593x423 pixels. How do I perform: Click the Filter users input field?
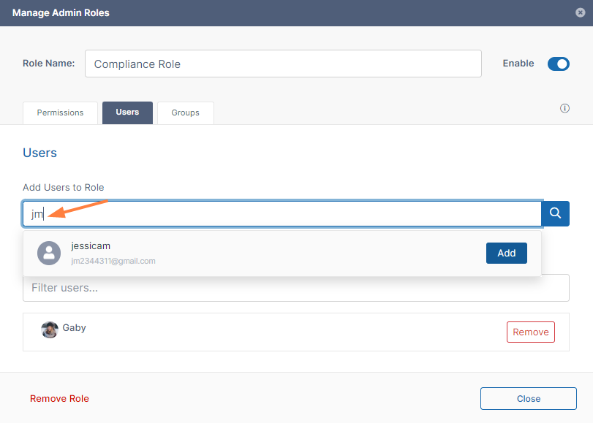point(295,289)
